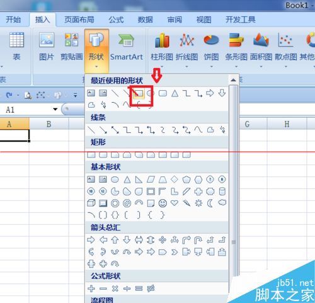315x303 pixels.
Task: Select the lightning bolt shape
Action: (186, 203)
